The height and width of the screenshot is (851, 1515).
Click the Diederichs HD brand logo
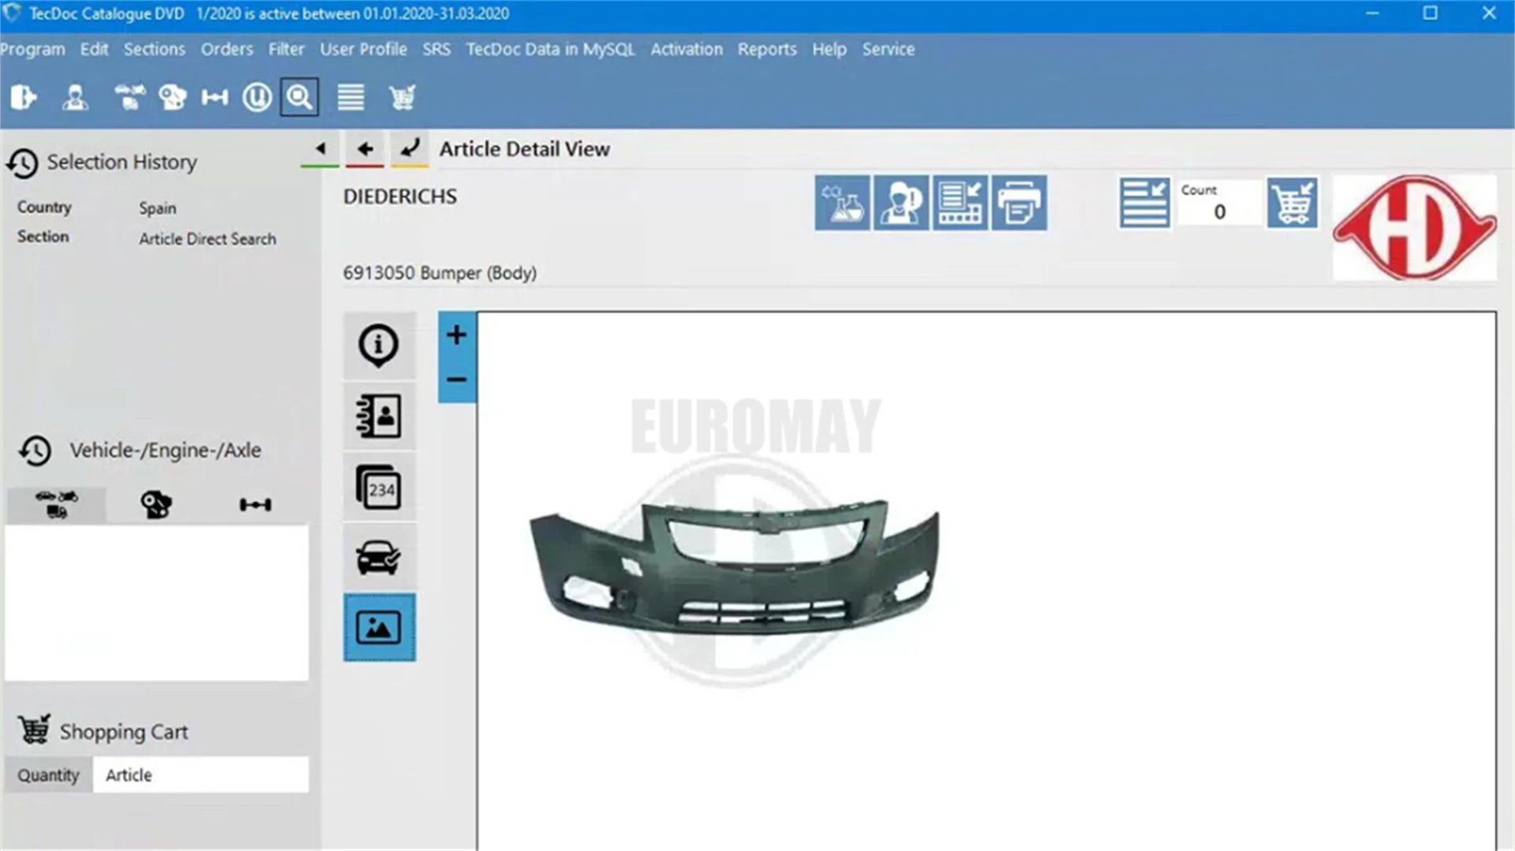tap(1415, 228)
